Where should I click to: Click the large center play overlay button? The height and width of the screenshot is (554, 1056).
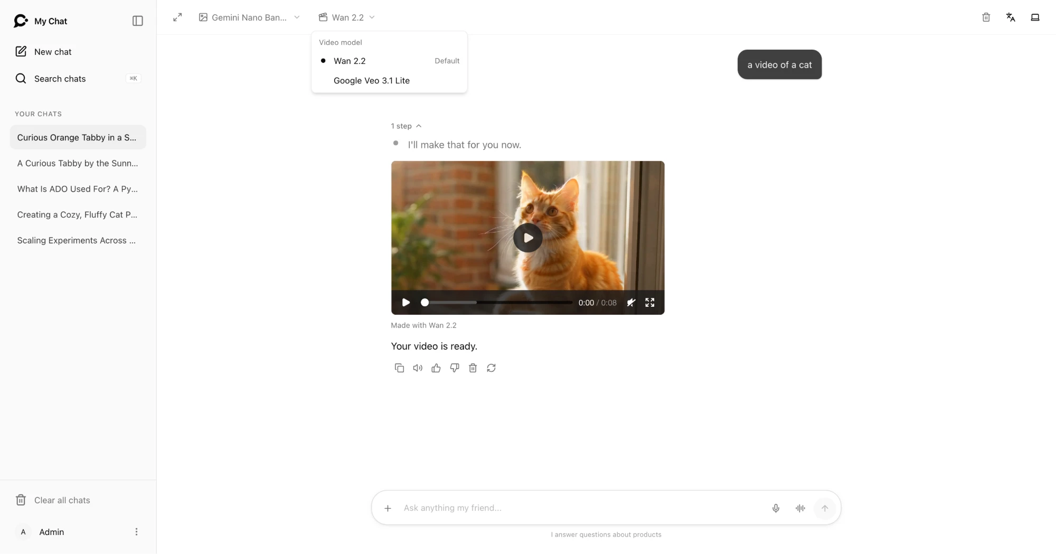point(528,238)
